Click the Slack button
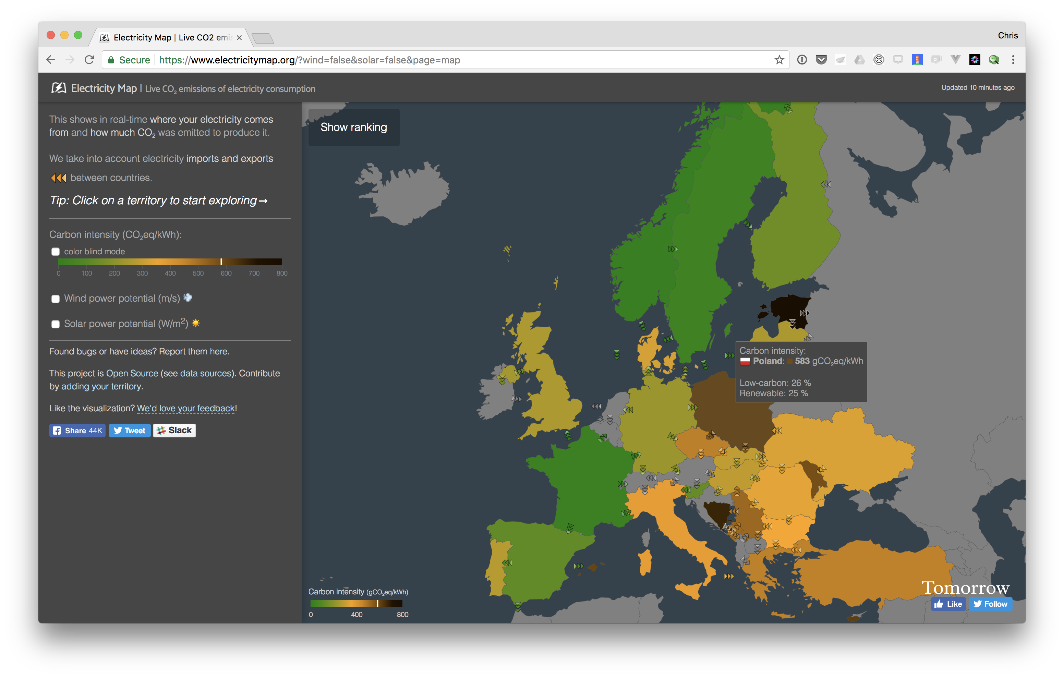Screen dimensions: 1064x678 click(174, 430)
